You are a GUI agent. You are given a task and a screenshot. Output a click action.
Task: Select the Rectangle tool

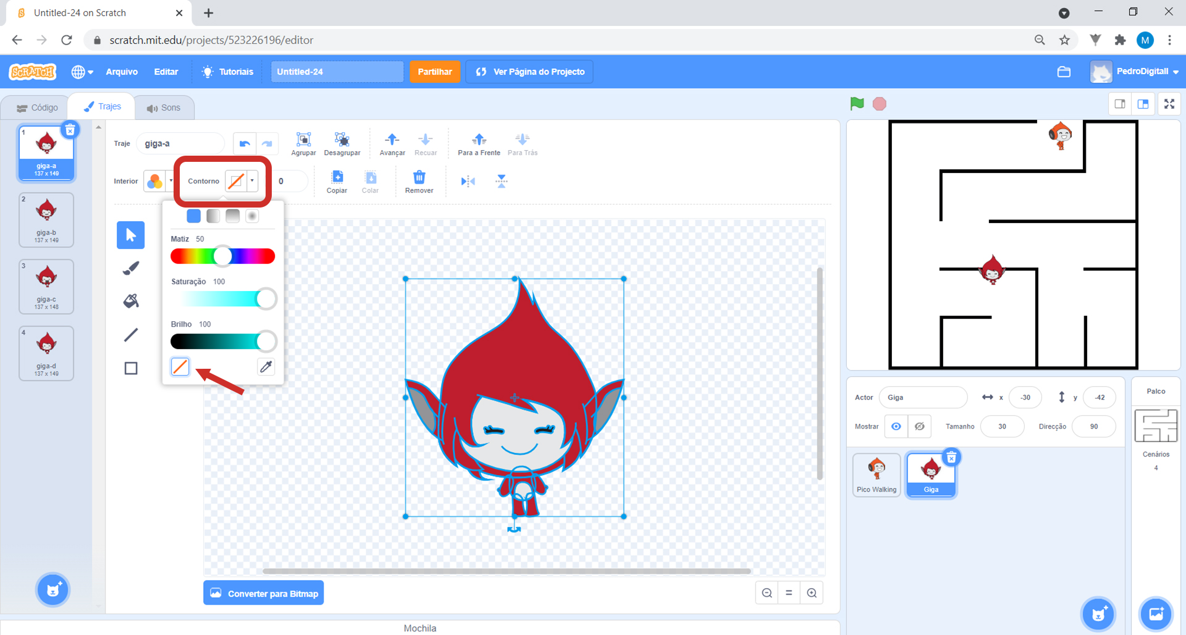130,368
